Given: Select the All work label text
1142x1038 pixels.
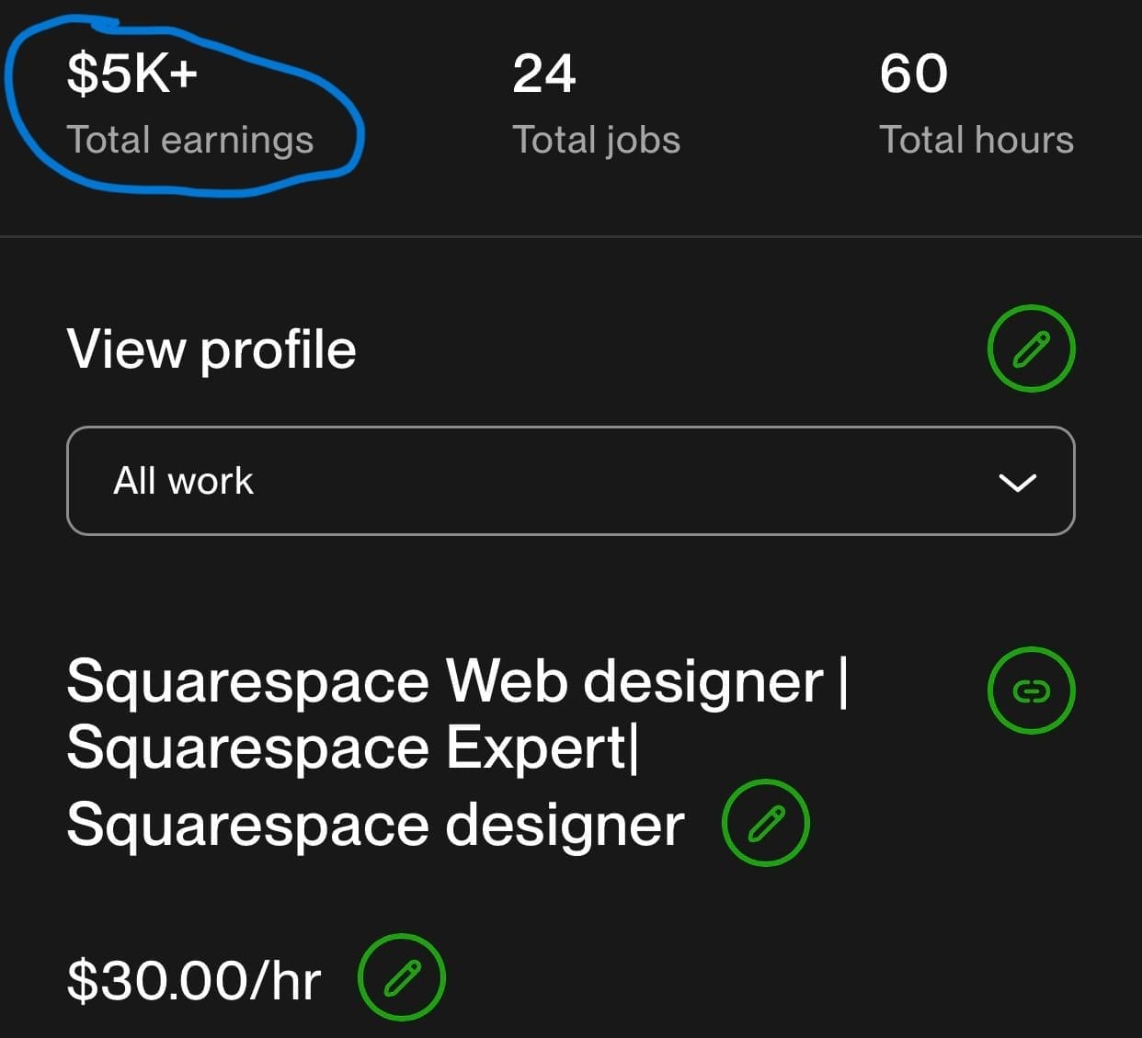Looking at the screenshot, I should (183, 481).
